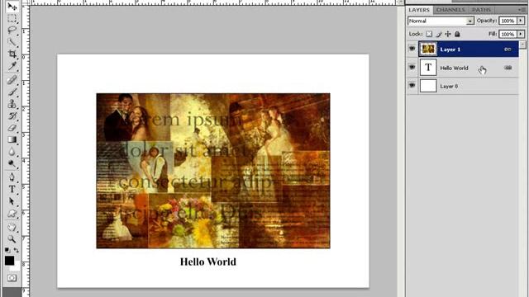Select the Dodge tool
Viewport: 529px width, 297px height.
click(12, 163)
